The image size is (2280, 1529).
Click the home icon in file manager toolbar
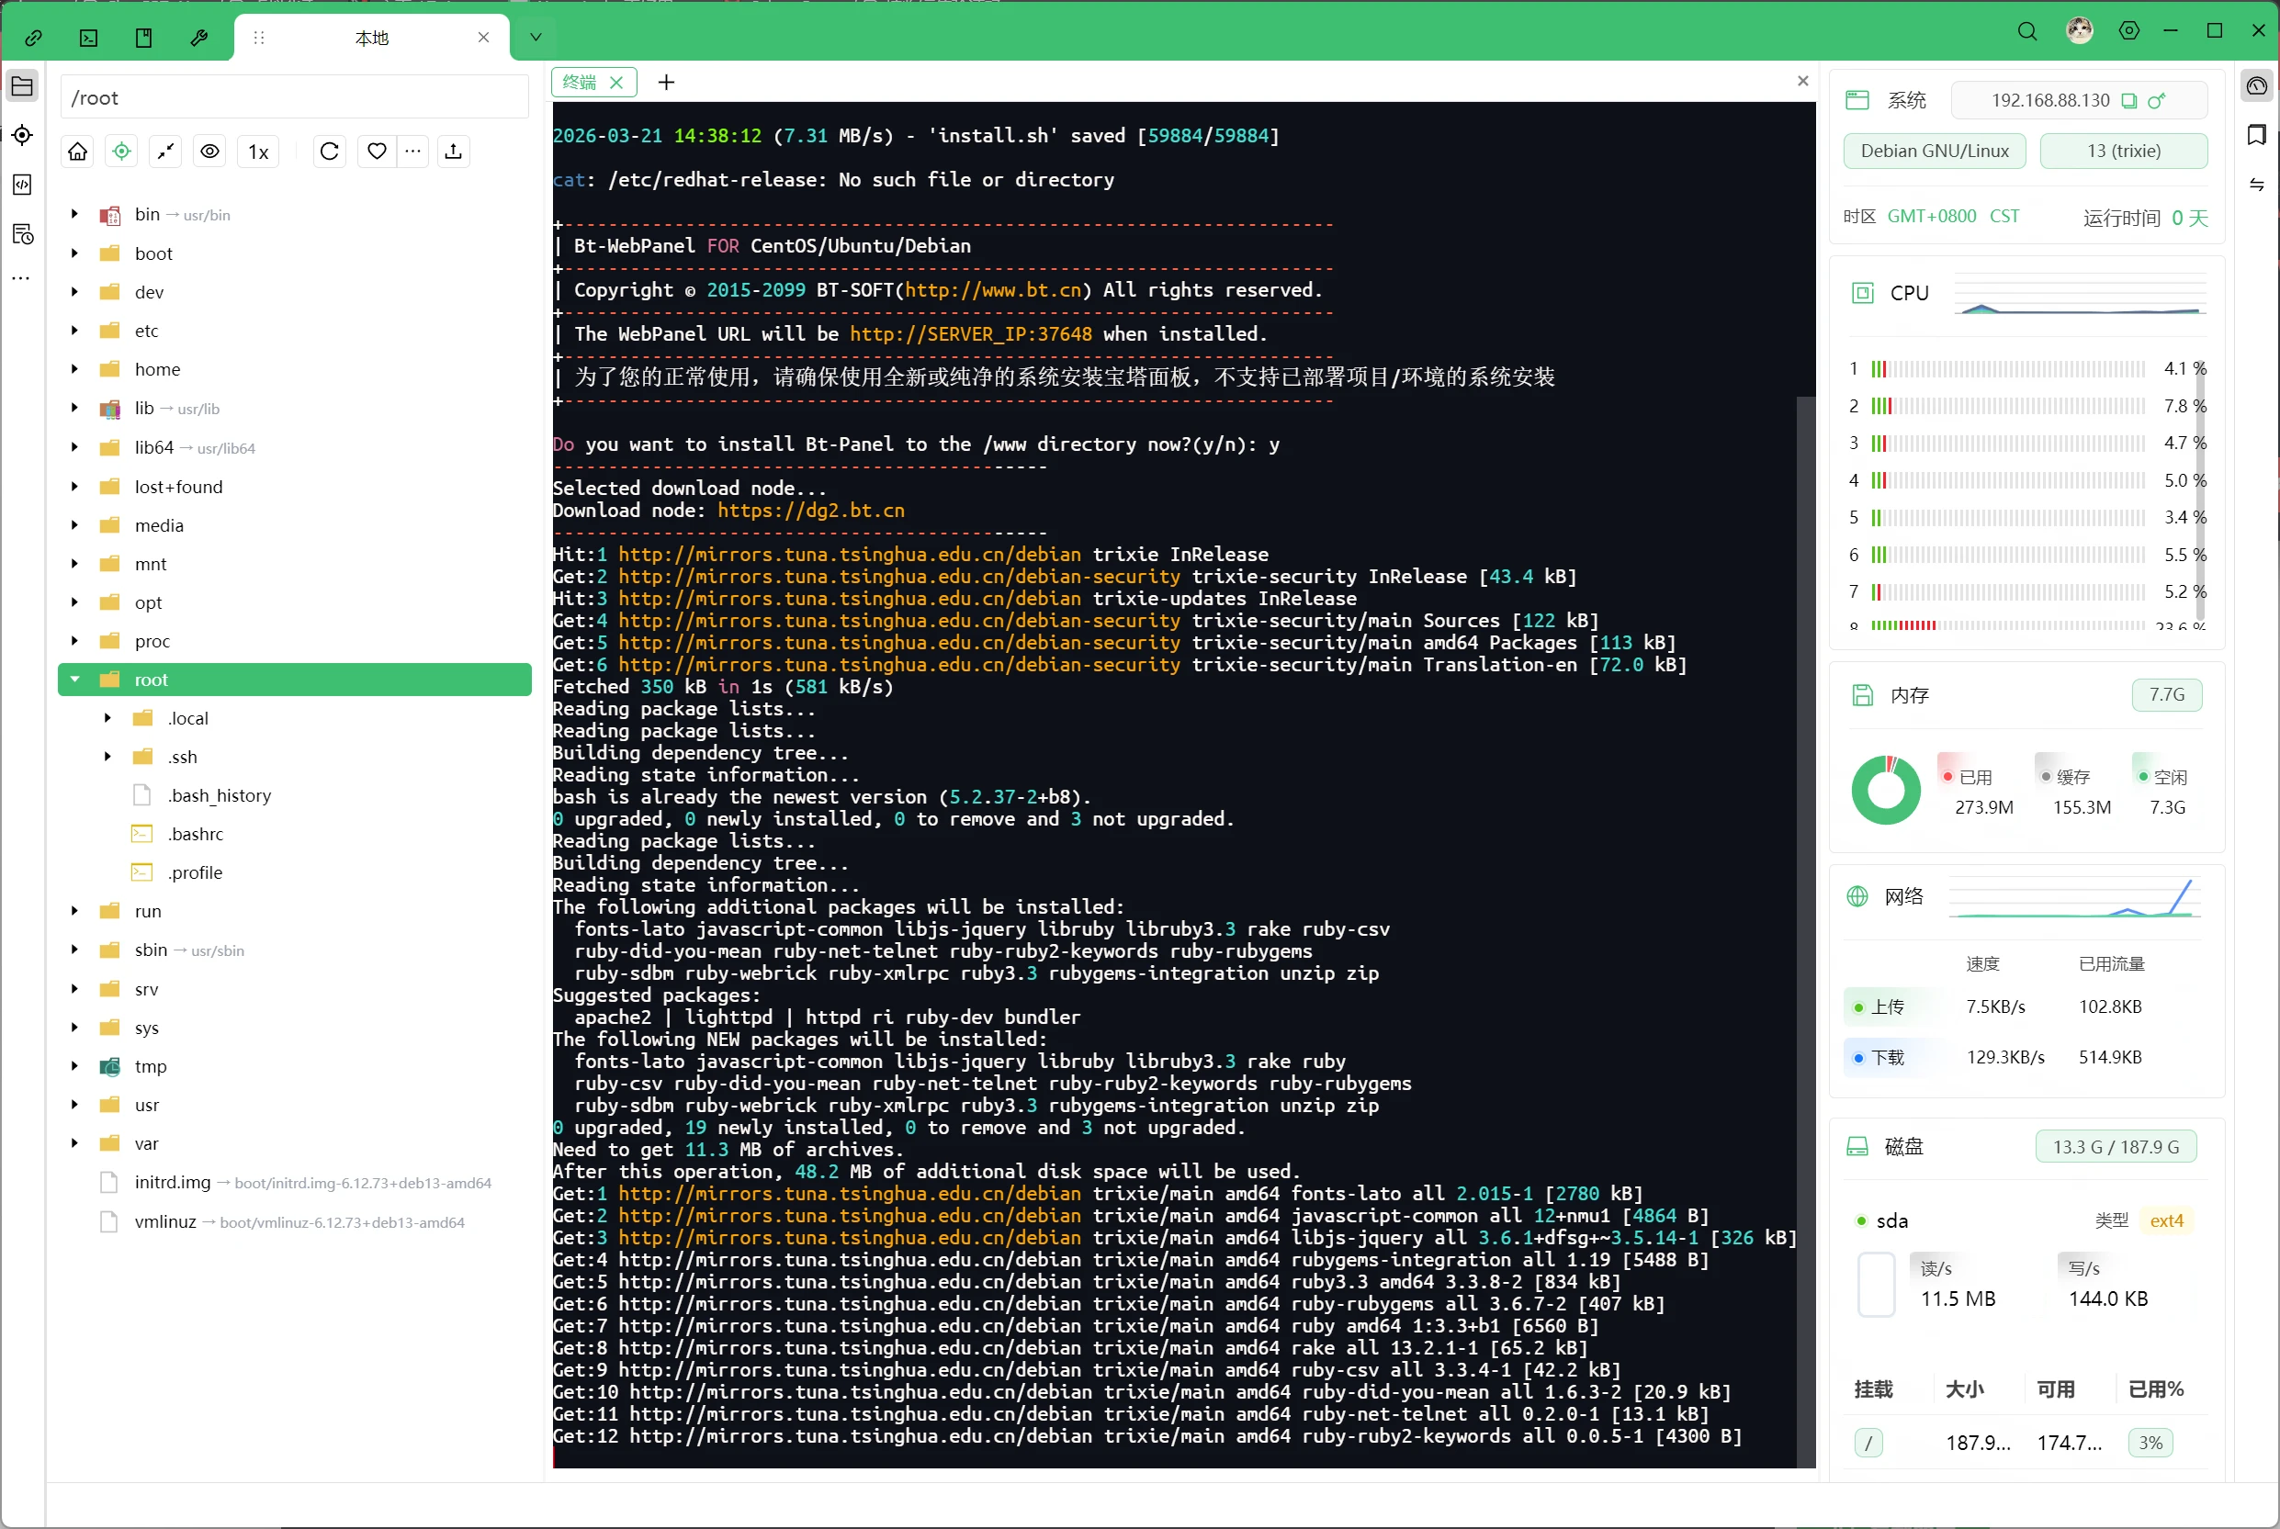click(77, 152)
